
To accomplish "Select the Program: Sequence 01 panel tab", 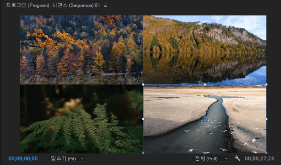I will click(x=53, y=5).
